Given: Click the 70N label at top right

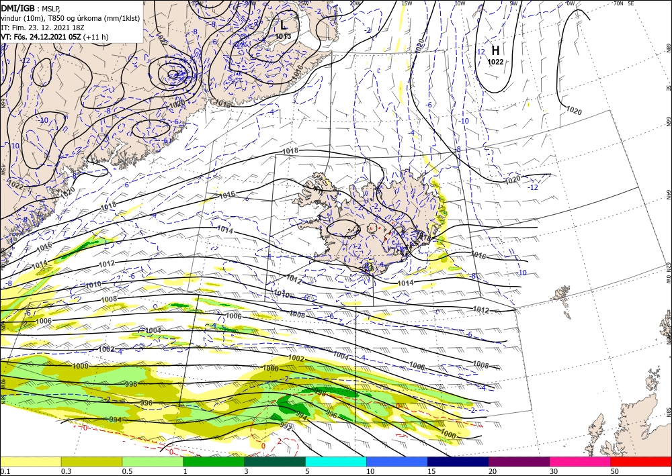Looking at the screenshot, I should [618, 3].
